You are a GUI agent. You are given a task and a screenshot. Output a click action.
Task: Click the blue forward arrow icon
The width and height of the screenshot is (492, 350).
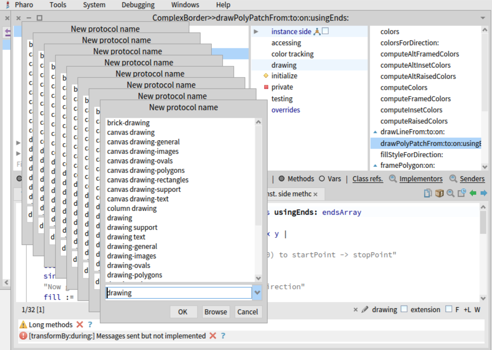[484, 193]
